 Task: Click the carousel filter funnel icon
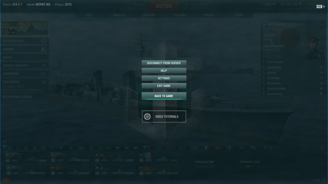pyautogui.click(x=4, y=147)
